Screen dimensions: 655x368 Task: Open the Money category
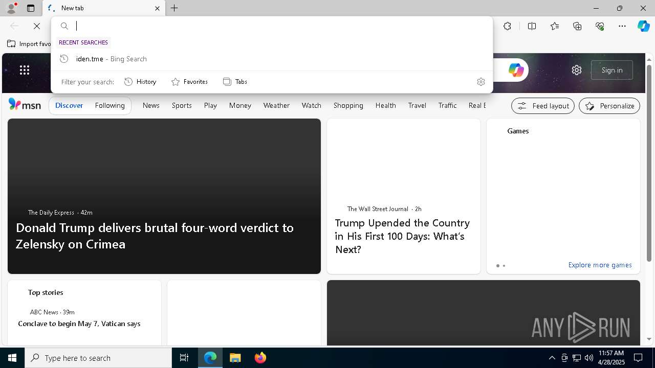coord(240,105)
